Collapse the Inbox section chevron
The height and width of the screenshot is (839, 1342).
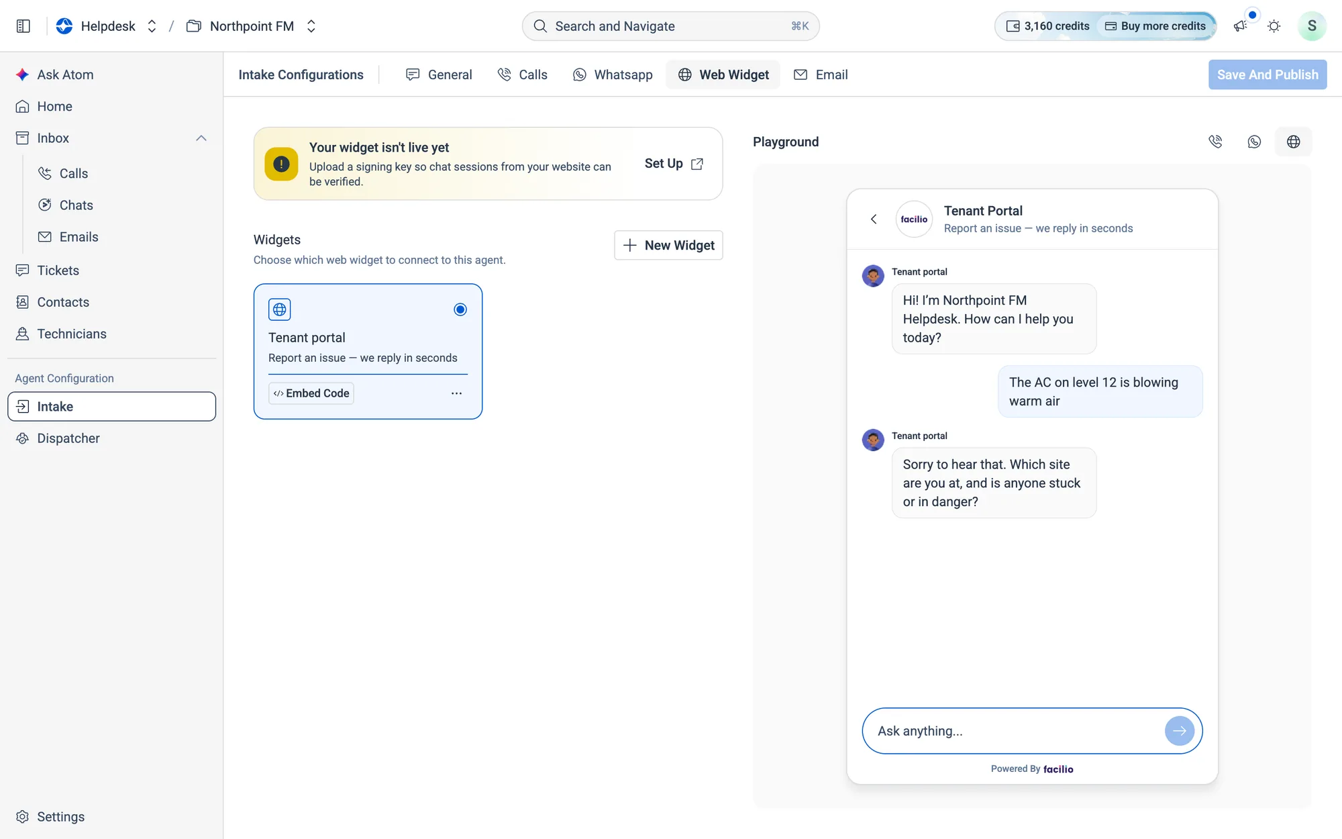(x=201, y=138)
